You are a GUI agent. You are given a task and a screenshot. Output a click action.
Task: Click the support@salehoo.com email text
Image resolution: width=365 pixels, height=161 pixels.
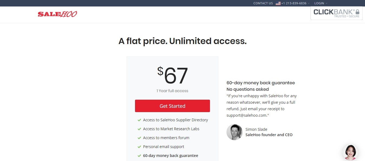pyautogui.click(x=248, y=115)
